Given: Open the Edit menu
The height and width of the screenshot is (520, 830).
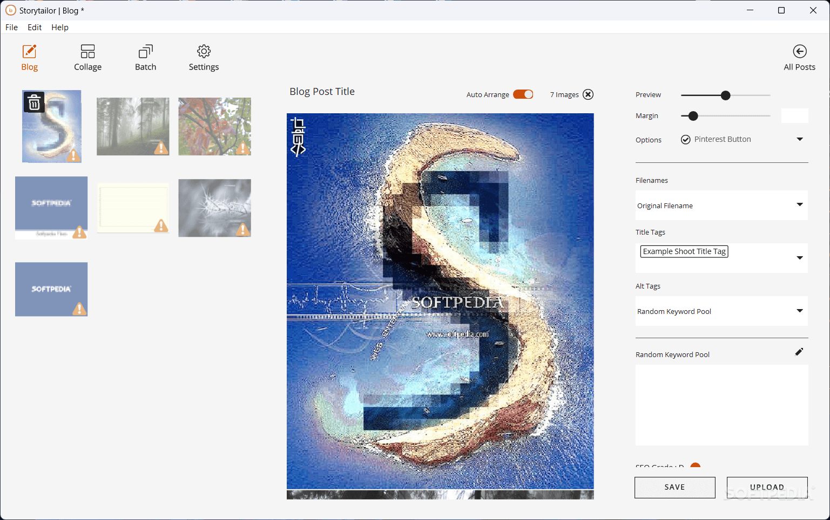Looking at the screenshot, I should coord(35,27).
